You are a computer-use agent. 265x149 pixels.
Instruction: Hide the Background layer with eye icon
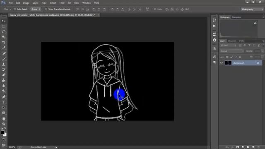click(222, 63)
